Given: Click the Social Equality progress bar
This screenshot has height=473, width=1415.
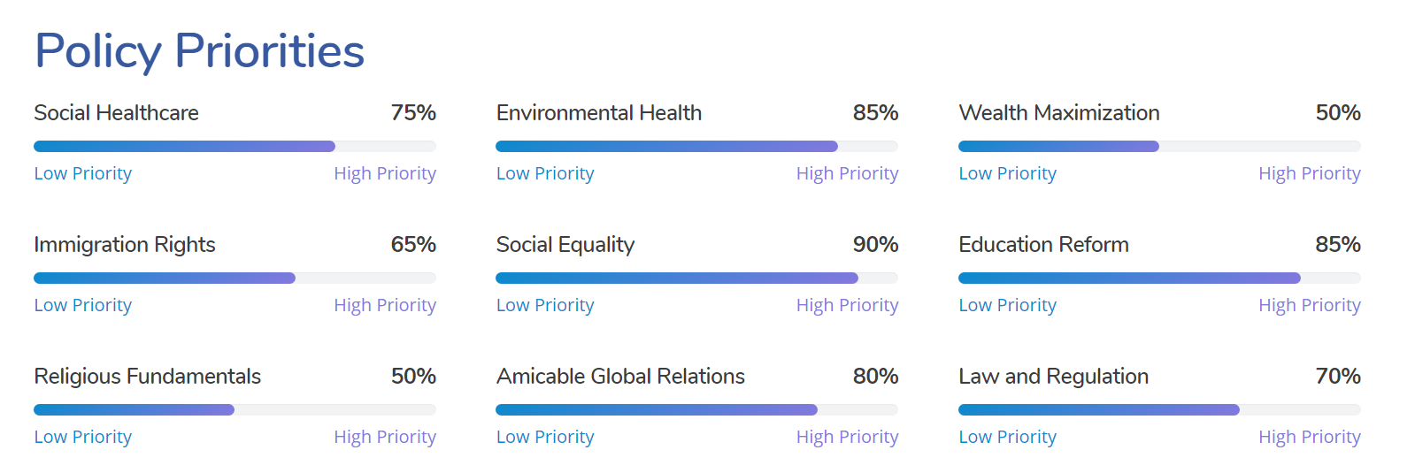Looking at the screenshot, I should [697, 278].
